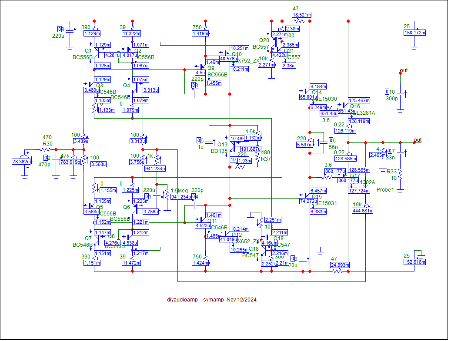This screenshot has width=451, height=341.
Task: Select the 470p input capacitor symbol
Action: 56,160
